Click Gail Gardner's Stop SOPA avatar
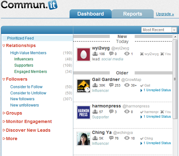Screen dimensions: 179x156 (84, 86)
